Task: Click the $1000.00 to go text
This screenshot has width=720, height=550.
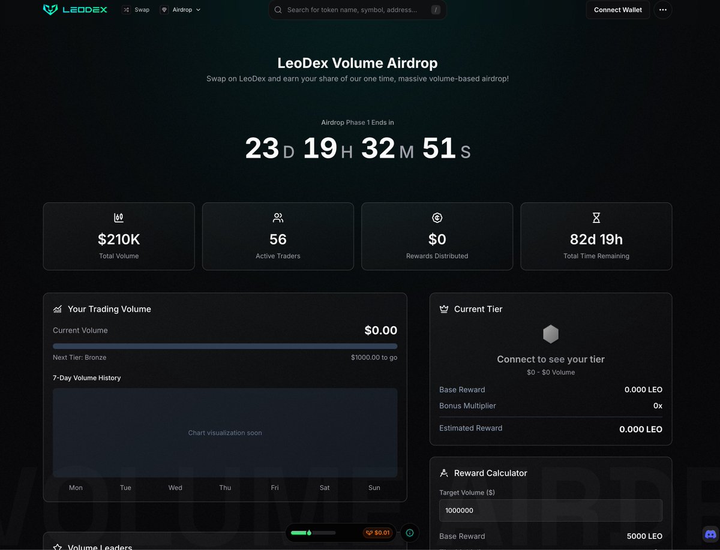Action: [x=374, y=357]
